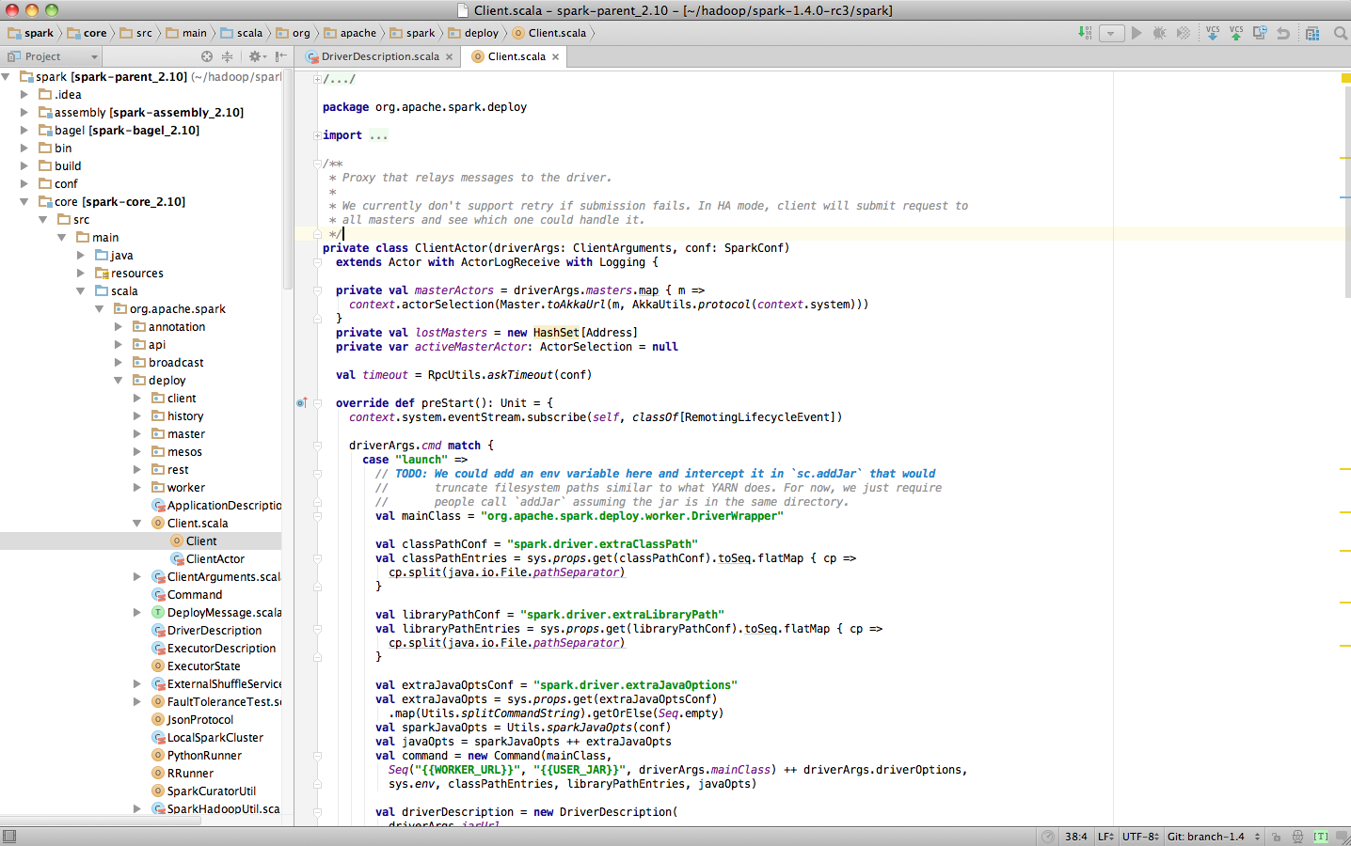This screenshot has height=846, width=1351.
Task: Click the apache breadcrumb
Action: [x=350, y=33]
